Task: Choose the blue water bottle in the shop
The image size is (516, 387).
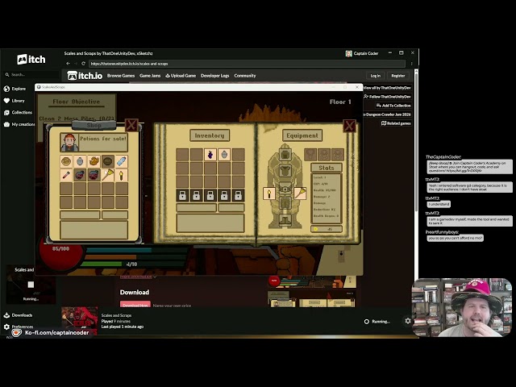Action: [x=122, y=161]
